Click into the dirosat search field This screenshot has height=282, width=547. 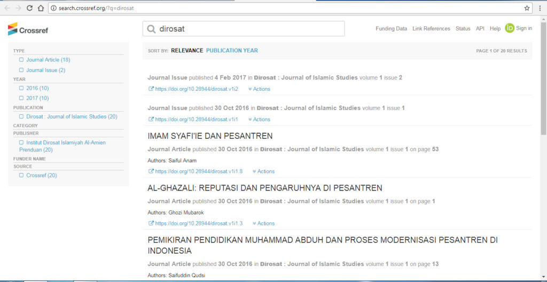(x=244, y=29)
